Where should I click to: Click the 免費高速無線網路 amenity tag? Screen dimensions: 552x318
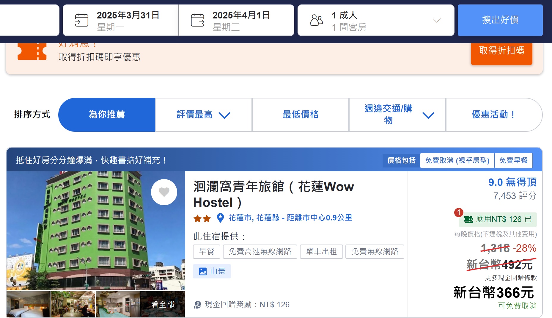click(260, 252)
